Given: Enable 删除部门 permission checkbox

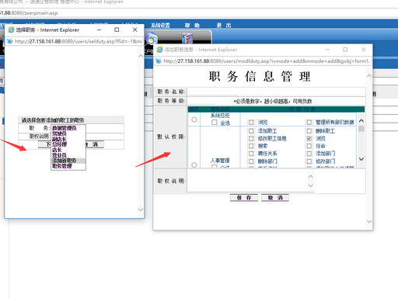Looking at the screenshot, I should (251, 161).
